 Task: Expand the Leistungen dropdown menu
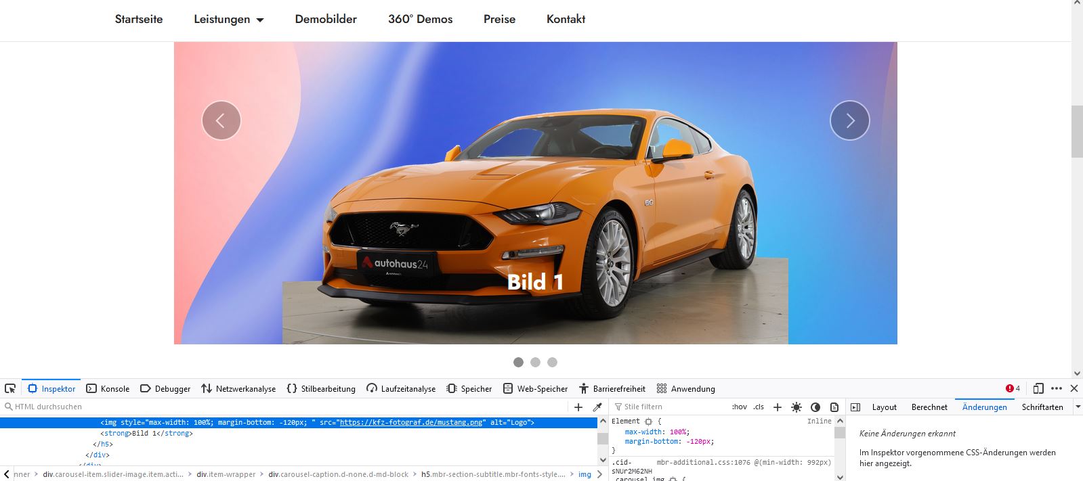tap(228, 19)
